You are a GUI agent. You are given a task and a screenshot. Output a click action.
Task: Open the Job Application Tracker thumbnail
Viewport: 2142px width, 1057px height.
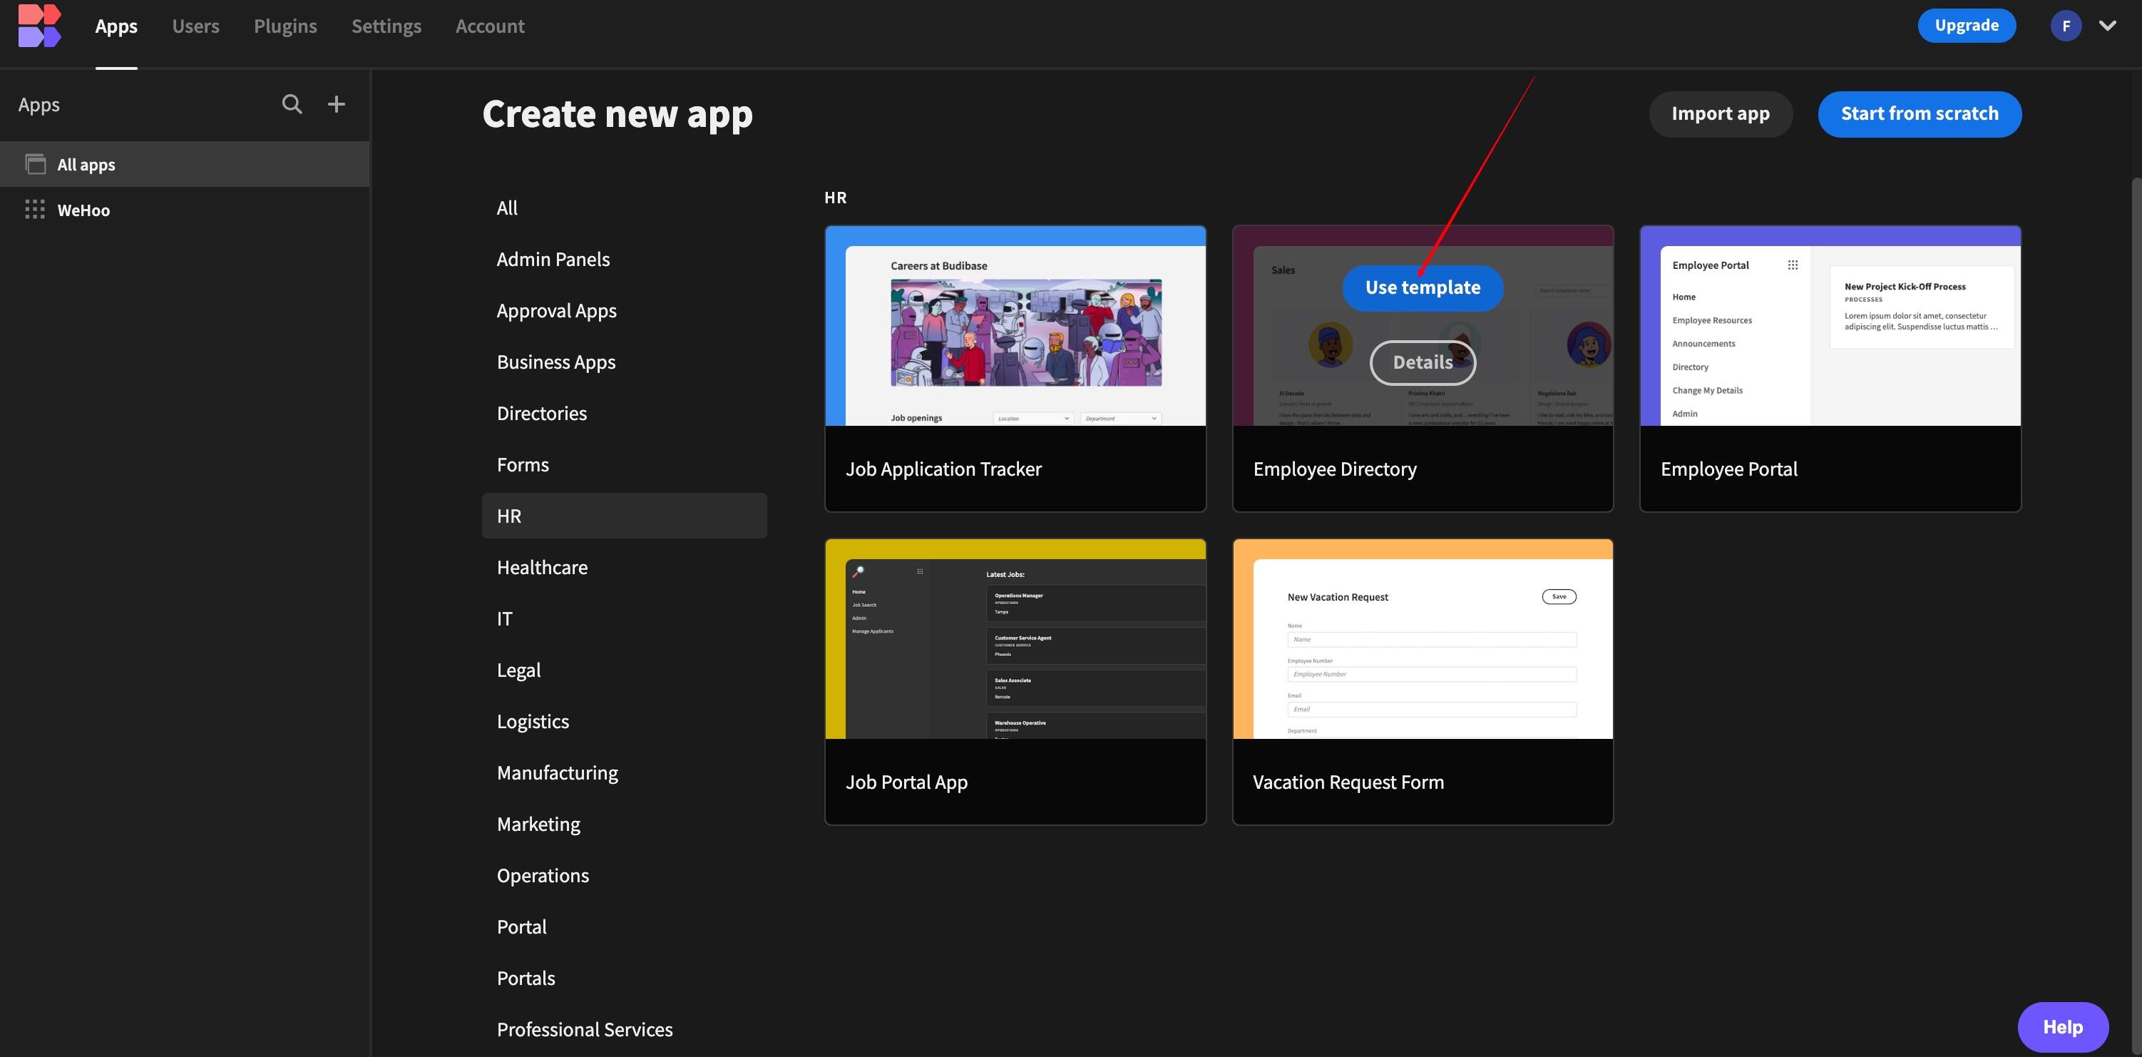pos(1015,326)
